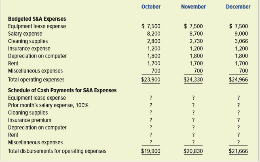Click December question mark for miscellaneous expenses payment
The height and width of the screenshot is (162, 260).
click(239, 143)
